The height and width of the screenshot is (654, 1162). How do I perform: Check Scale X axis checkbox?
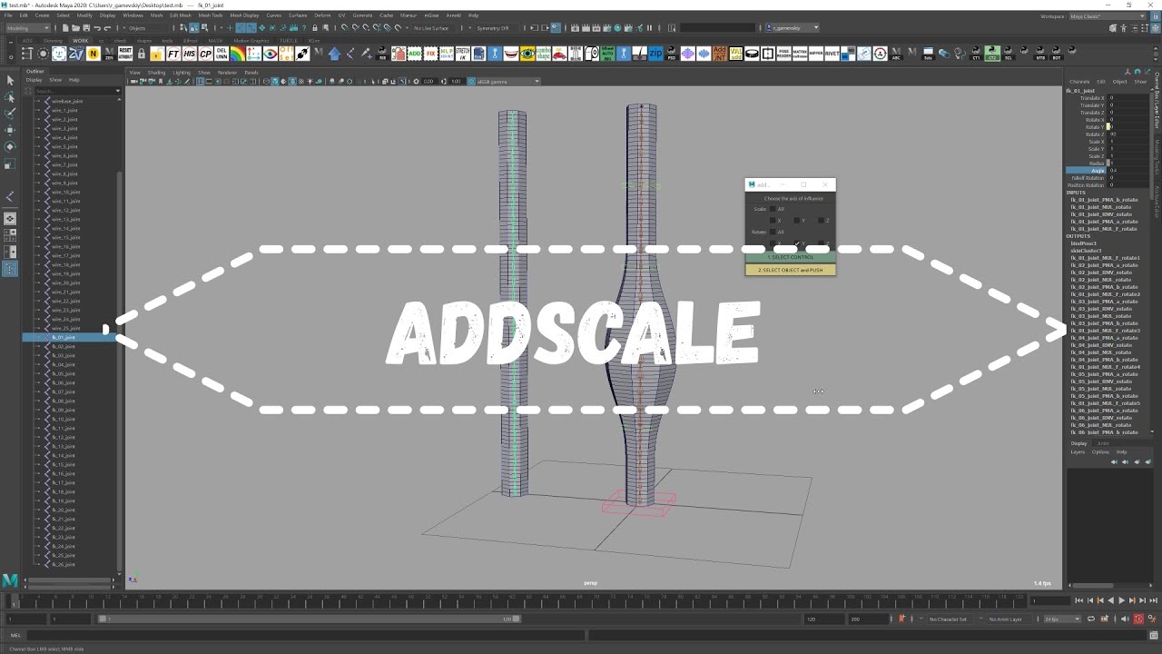click(773, 221)
